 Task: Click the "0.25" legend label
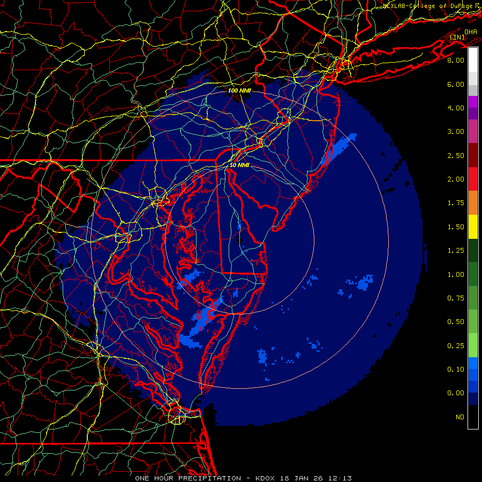point(456,346)
